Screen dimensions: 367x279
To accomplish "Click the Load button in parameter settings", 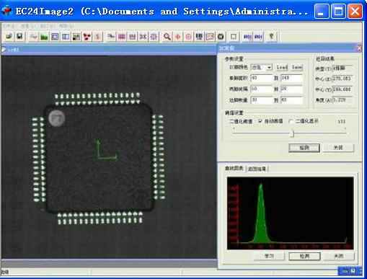I will pyautogui.click(x=282, y=67).
